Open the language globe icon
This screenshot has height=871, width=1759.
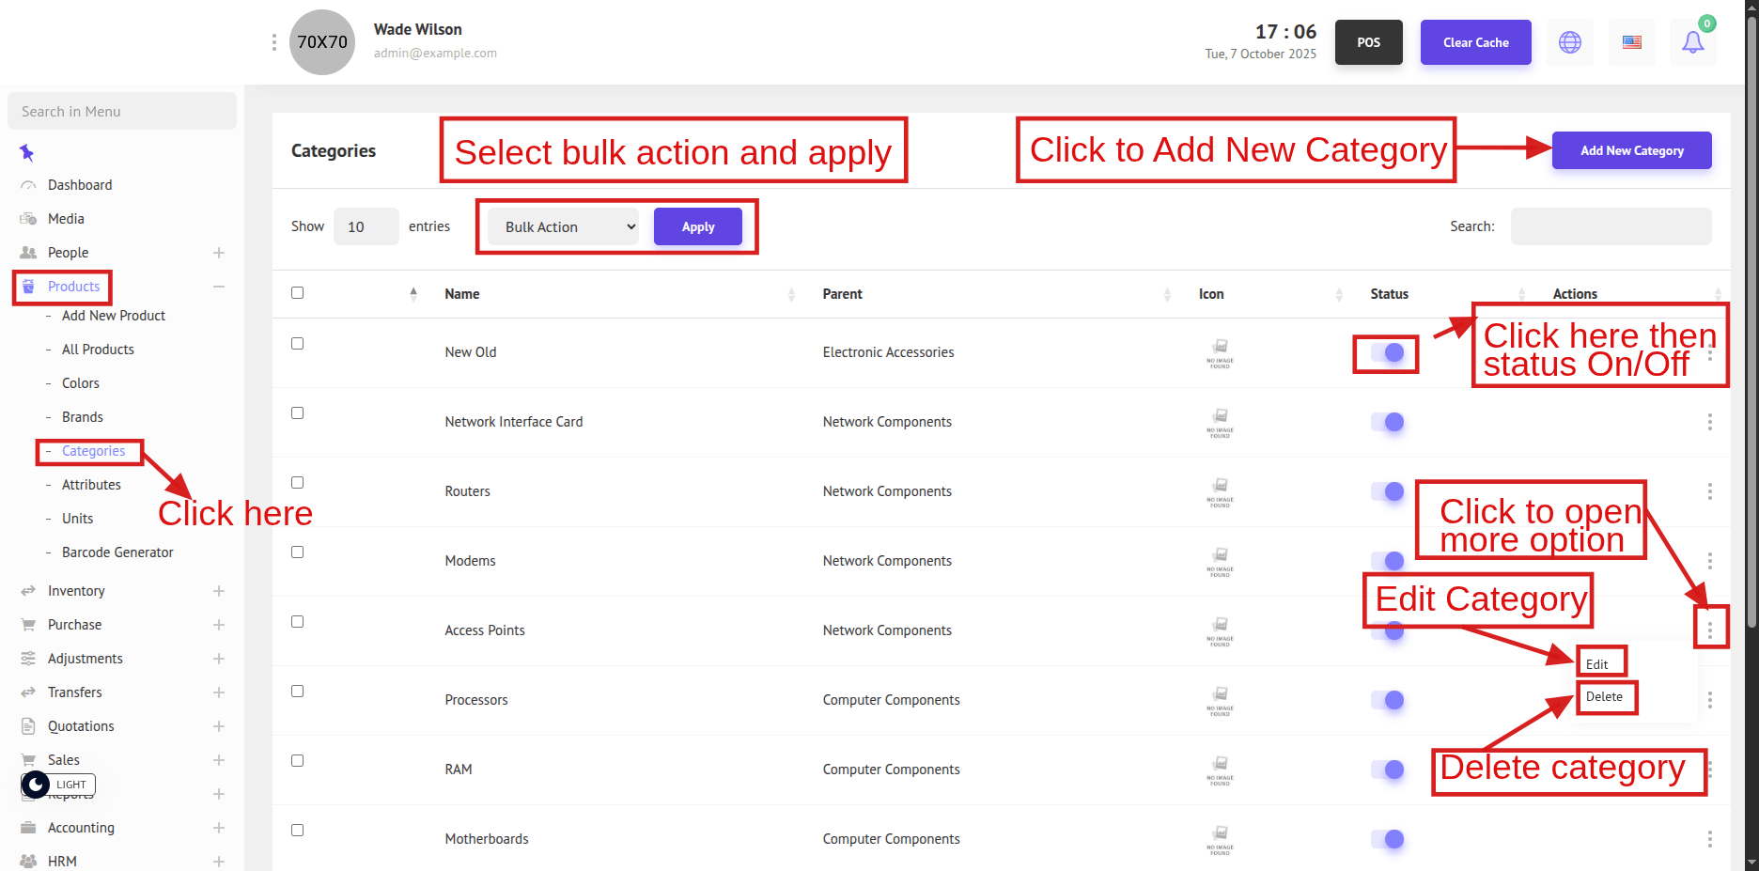click(1569, 42)
